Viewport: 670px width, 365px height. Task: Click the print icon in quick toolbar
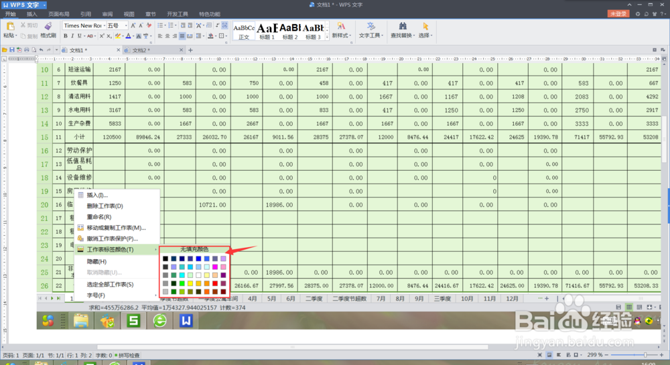click(x=27, y=50)
